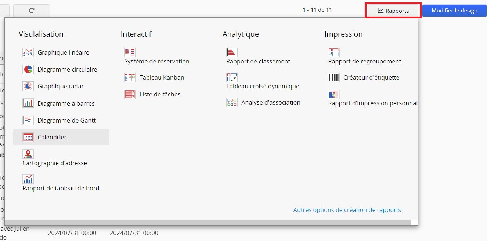Viewport: 487px width, 241px height.
Task: Choose Analyse d'association report
Action: tap(270, 102)
